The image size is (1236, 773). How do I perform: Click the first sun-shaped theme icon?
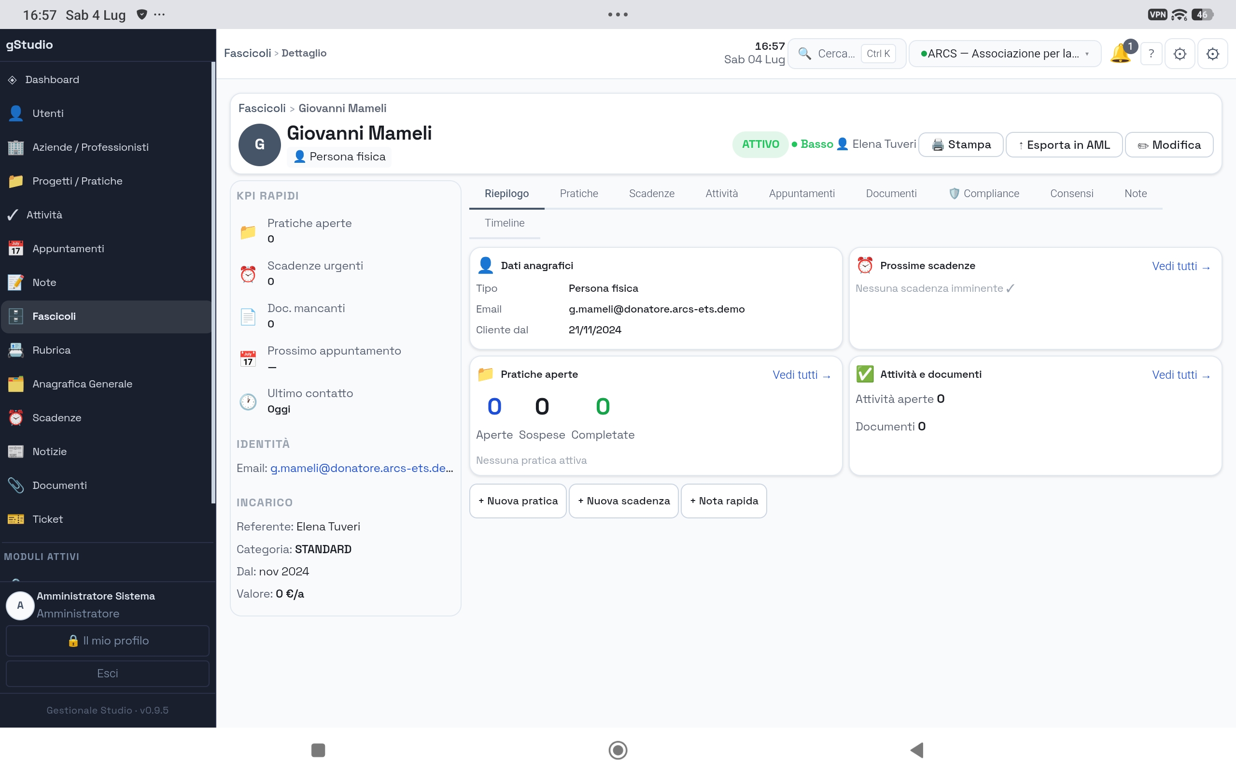click(x=1180, y=54)
